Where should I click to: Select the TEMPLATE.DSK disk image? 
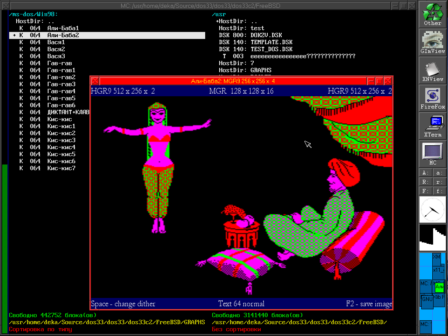point(310,42)
